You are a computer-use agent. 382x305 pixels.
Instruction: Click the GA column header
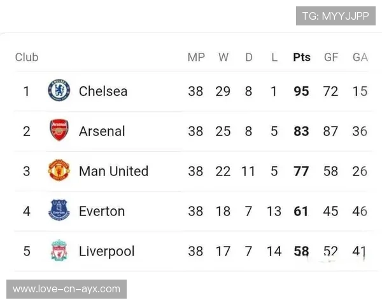[x=360, y=57]
